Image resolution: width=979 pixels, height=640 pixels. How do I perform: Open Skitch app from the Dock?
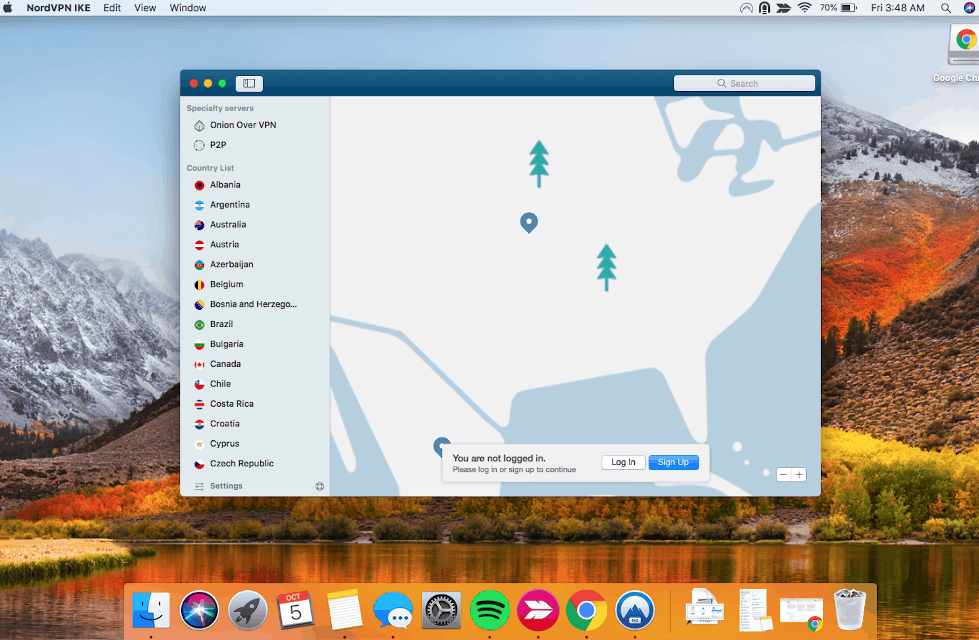tap(538, 610)
